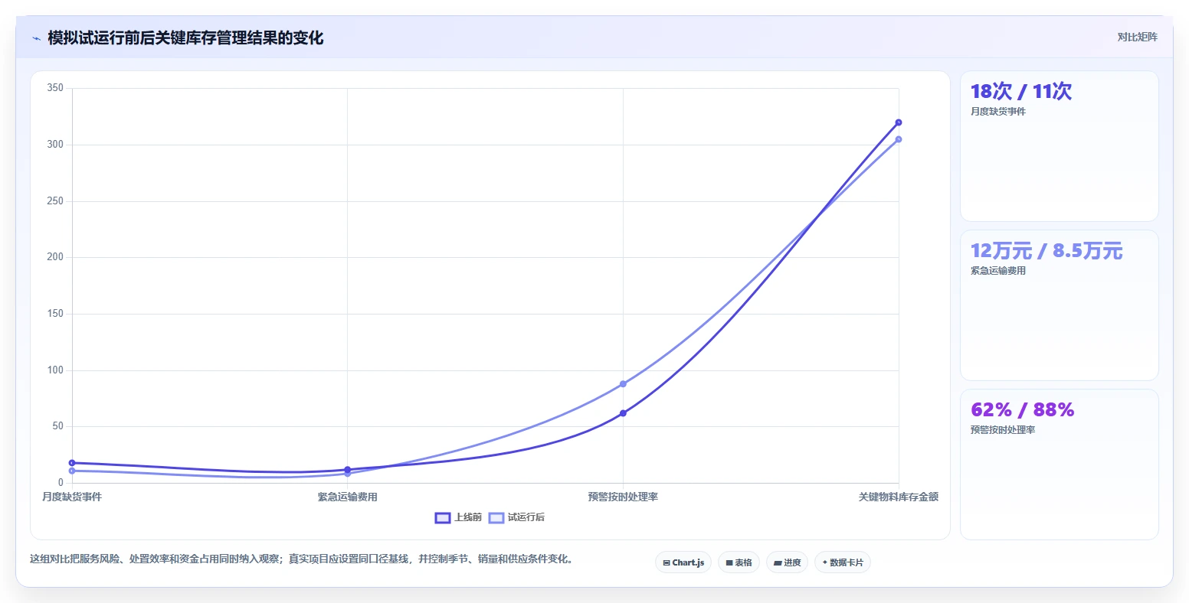Screen dimensions: 1189x603
Task: Click the 月度缺货事件 x-axis label
Action: click(x=72, y=497)
